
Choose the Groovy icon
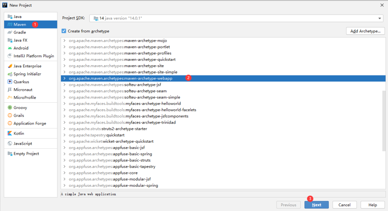point(10,108)
